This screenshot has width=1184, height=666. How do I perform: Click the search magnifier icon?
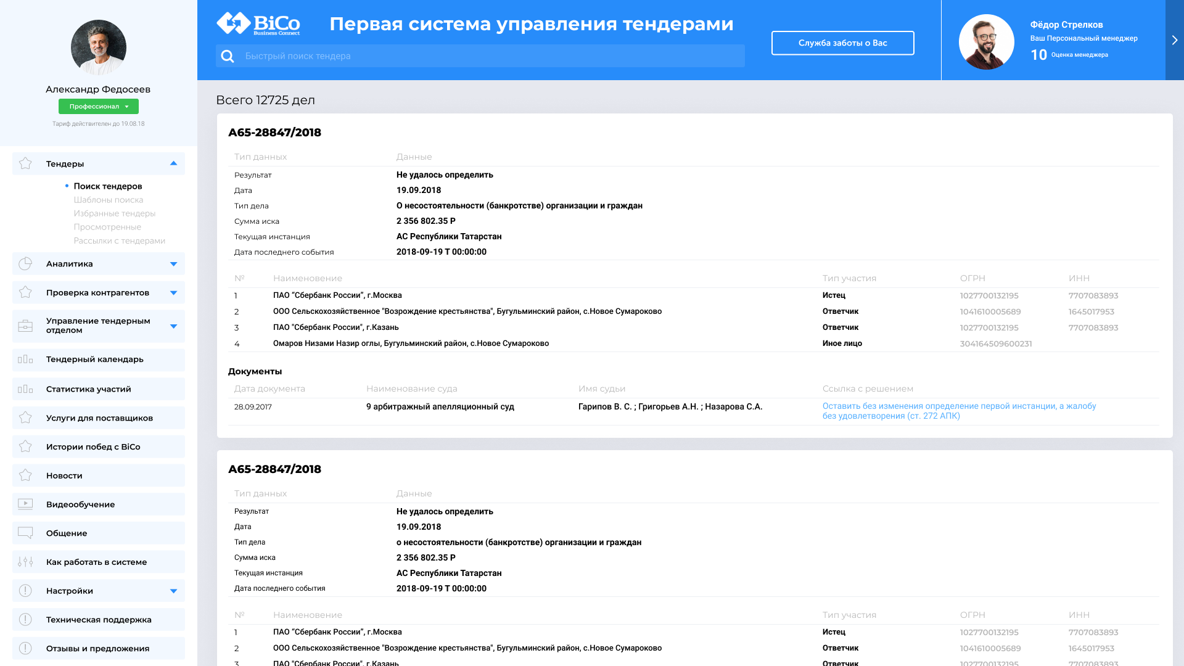click(x=228, y=55)
